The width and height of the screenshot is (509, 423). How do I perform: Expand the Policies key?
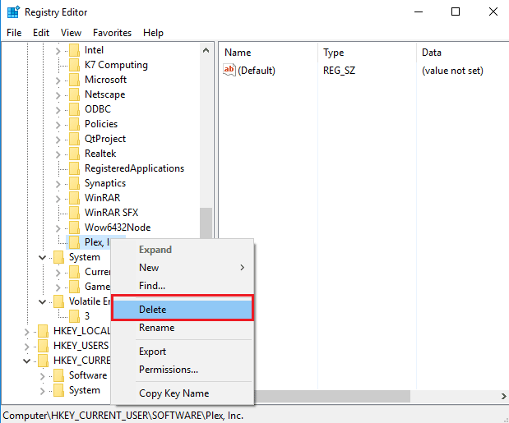pos(58,125)
